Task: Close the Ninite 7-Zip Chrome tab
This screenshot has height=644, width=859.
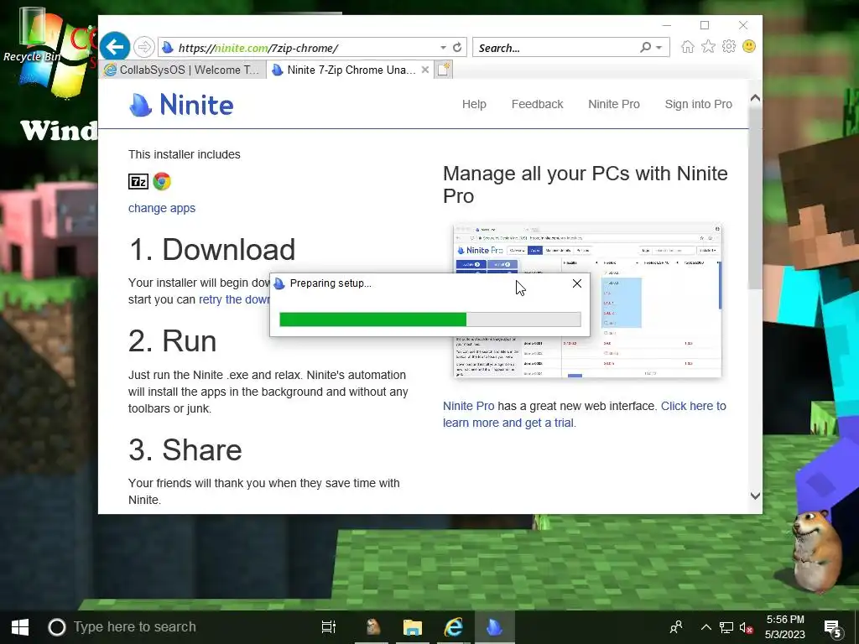Action: 425,70
